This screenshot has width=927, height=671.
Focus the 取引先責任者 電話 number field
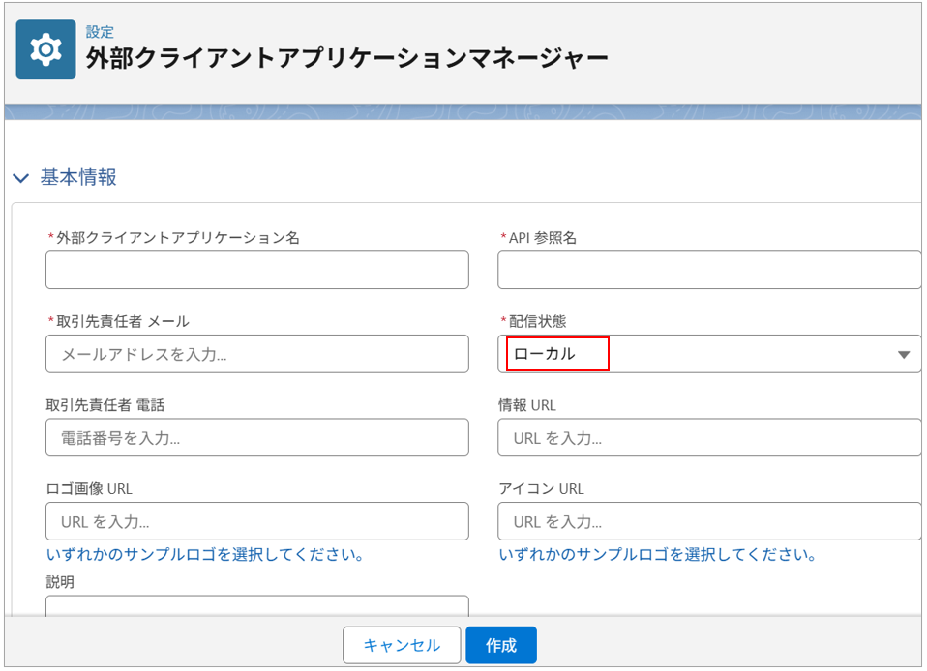point(256,438)
